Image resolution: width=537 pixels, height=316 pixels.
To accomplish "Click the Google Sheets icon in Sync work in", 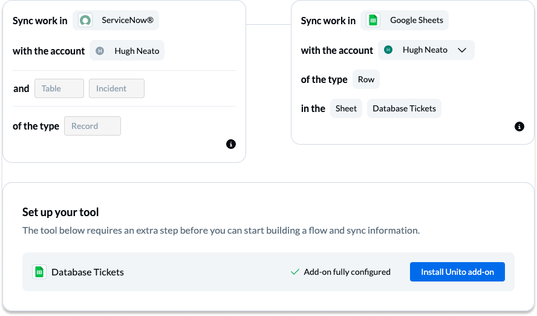I will click(x=373, y=20).
